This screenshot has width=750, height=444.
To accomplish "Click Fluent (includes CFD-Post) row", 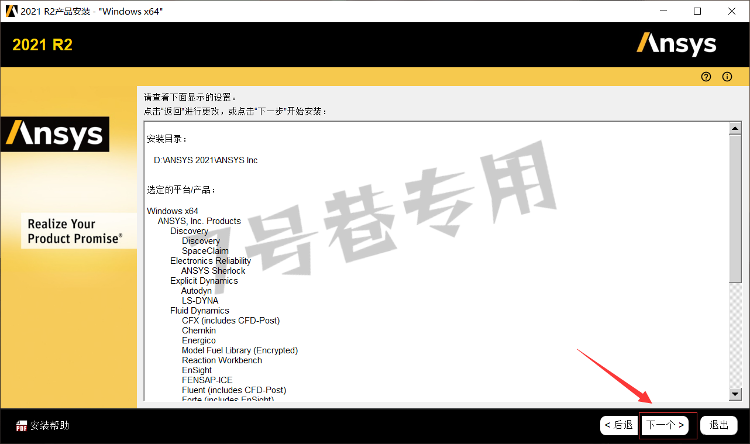I will click(234, 390).
